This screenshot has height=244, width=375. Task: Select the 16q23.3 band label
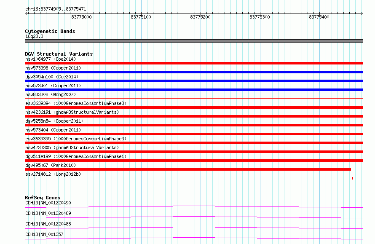coord(34,36)
